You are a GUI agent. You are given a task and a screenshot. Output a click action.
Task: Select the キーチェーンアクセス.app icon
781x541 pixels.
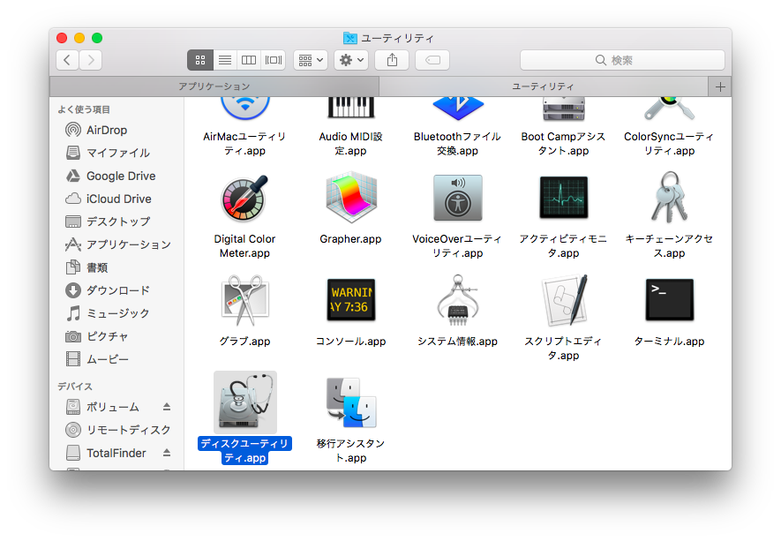point(669,198)
